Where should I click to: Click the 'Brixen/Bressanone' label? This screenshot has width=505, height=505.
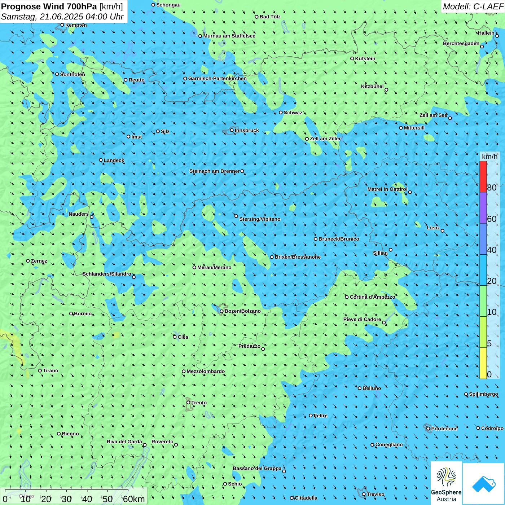(x=298, y=257)
